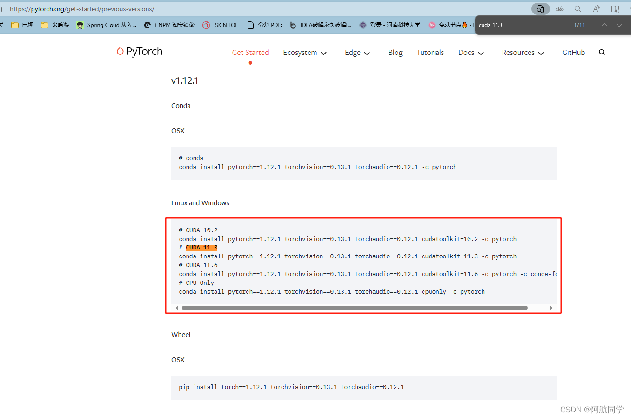This screenshot has width=631, height=418.
Task: Open the Get Started tab
Action: [x=250, y=53]
